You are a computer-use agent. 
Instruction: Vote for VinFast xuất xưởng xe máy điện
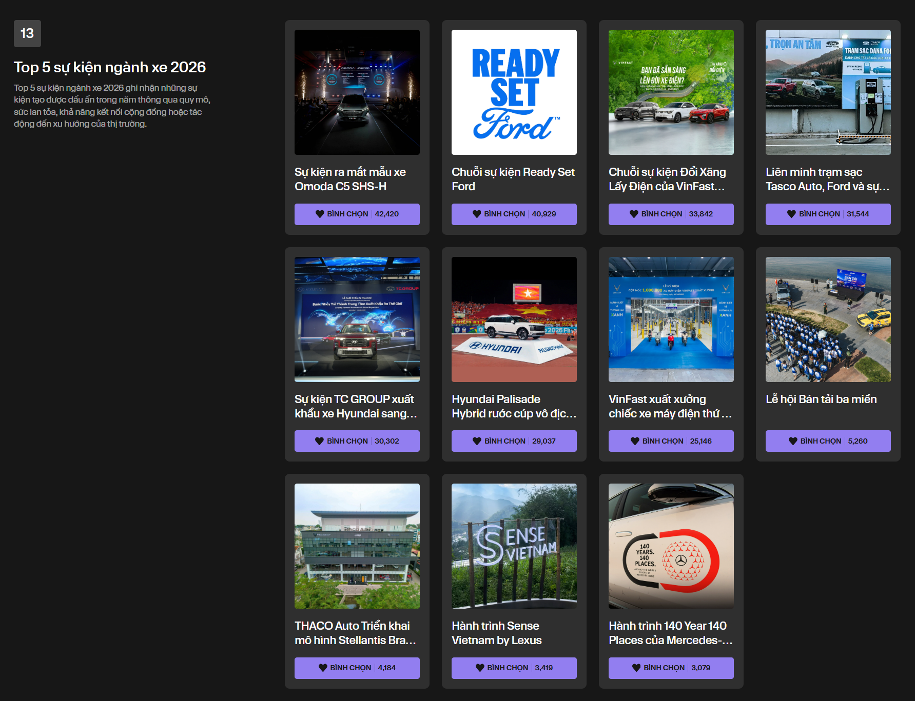coord(671,441)
